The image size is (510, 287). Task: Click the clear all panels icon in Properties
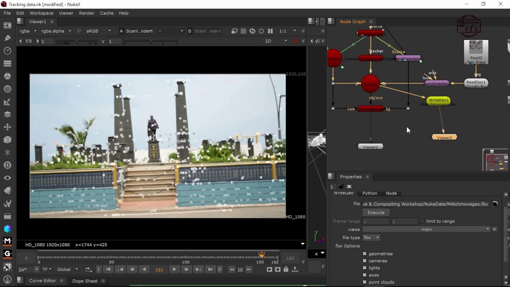pyautogui.click(x=349, y=187)
